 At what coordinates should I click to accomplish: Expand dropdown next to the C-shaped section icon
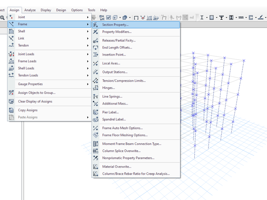coord(256,17)
